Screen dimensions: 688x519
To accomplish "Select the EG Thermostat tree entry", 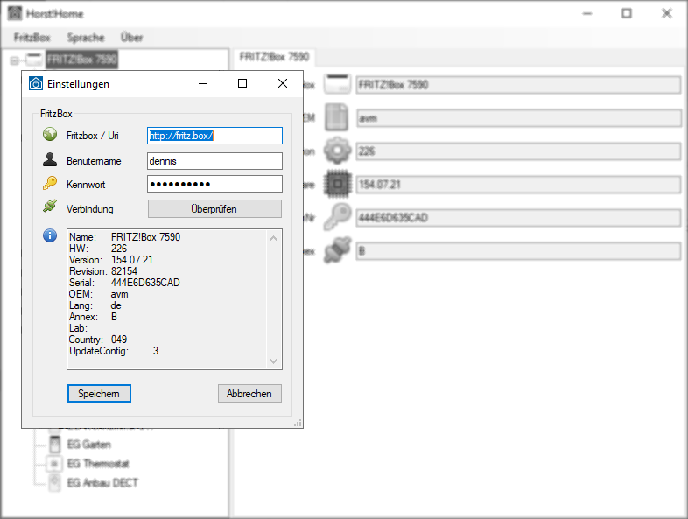I will [x=98, y=464].
